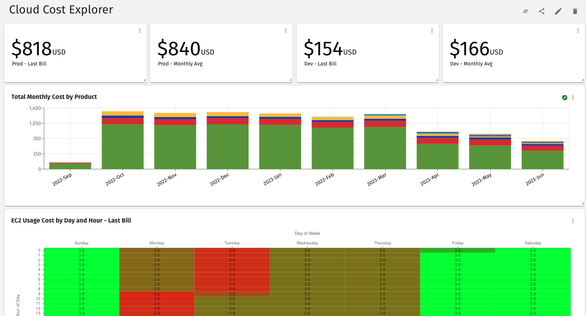Delete the dashboard via trash icon
The width and height of the screenshot is (586, 316).
(x=575, y=11)
